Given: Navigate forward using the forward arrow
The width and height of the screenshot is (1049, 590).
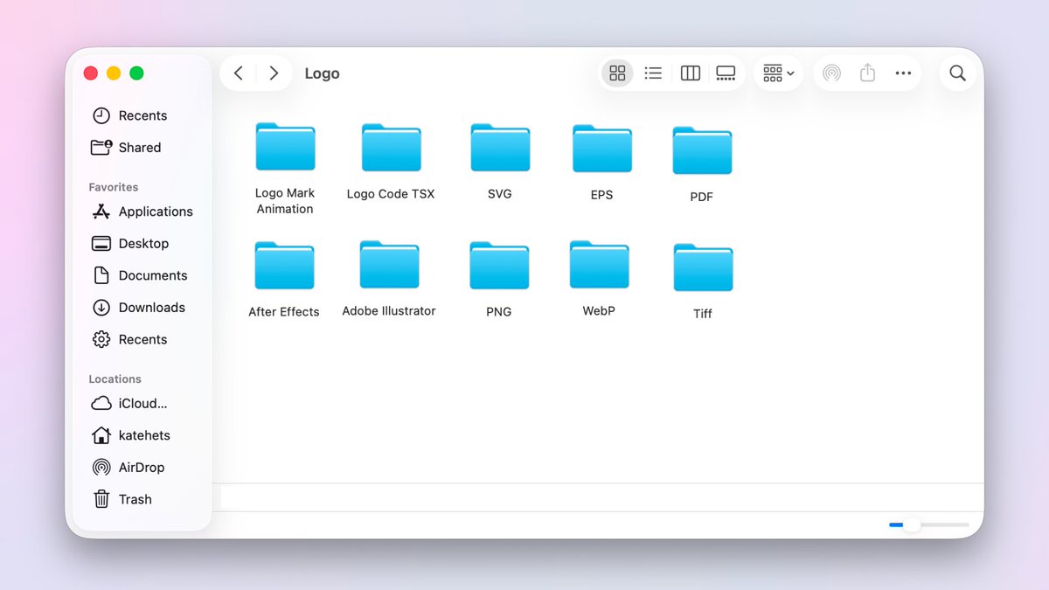Looking at the screenshot, I should 274,73.
